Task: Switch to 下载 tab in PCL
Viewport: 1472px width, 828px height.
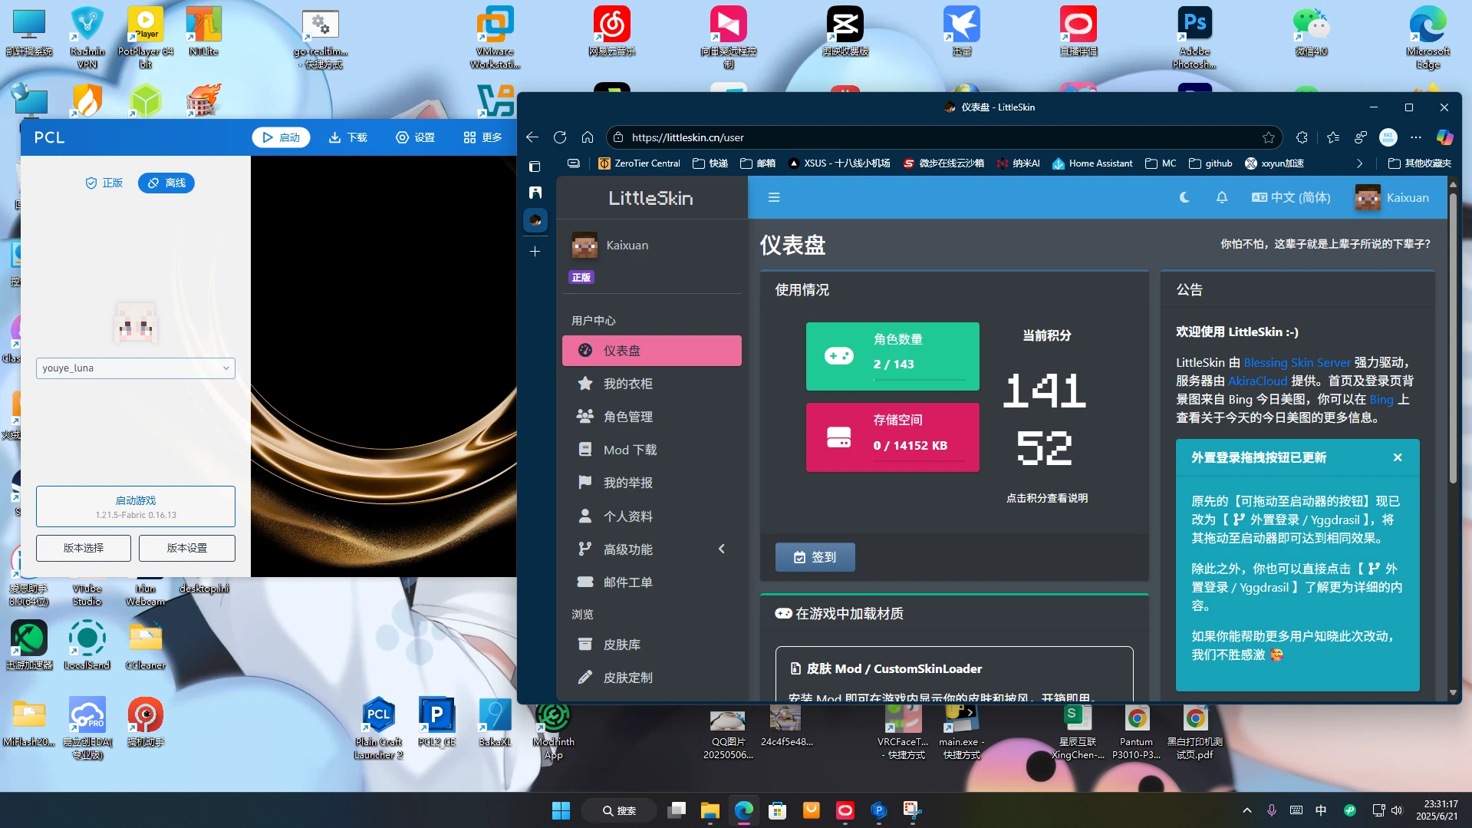Action: pyautogui.click(x=348, y=137)
